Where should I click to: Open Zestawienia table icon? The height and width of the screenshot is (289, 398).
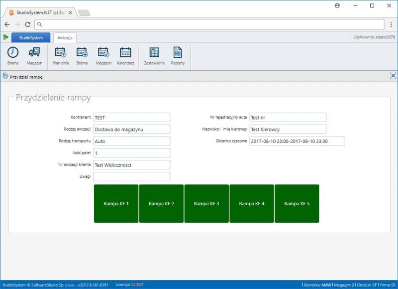pos(154,52)
